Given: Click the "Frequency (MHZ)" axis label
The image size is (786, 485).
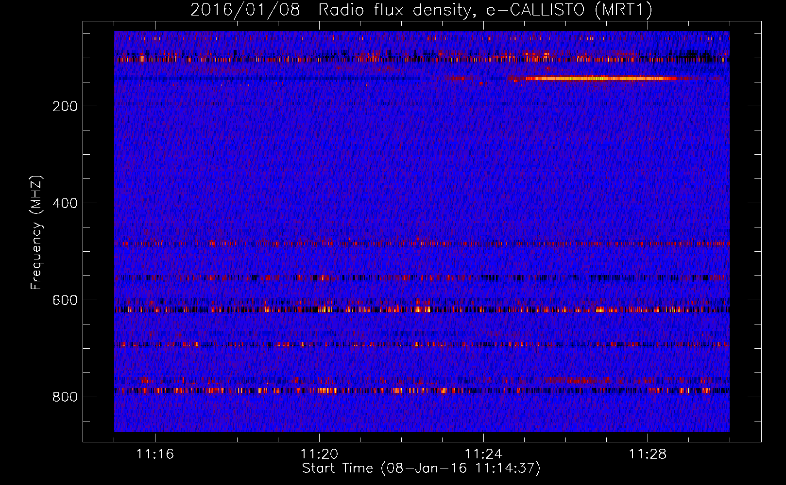Looking at the screenshot, I should [x=36, y=233].
